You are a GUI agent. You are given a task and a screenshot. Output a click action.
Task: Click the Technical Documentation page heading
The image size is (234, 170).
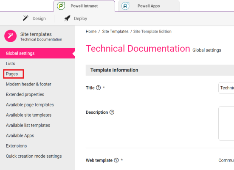point(138,49)
